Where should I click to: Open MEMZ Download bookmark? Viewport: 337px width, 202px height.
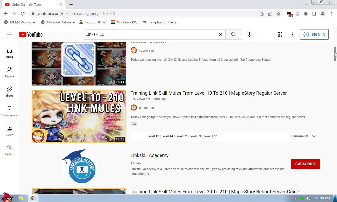pos(20,22)
